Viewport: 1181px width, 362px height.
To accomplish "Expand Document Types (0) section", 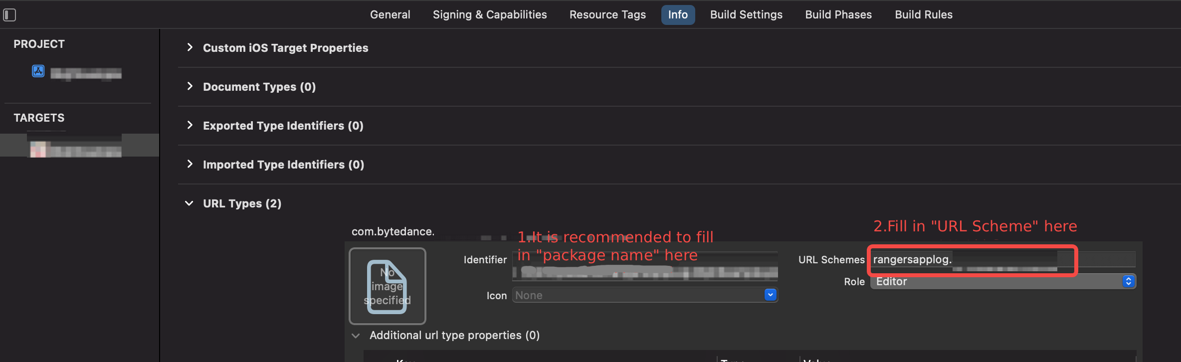I will 190,86.
